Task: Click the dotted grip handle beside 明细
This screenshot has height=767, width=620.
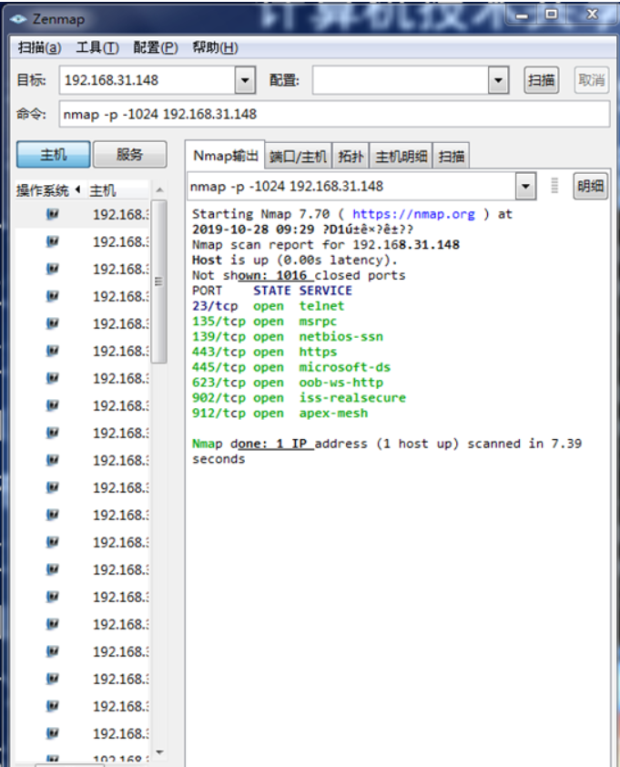Action: pos(554,186)
